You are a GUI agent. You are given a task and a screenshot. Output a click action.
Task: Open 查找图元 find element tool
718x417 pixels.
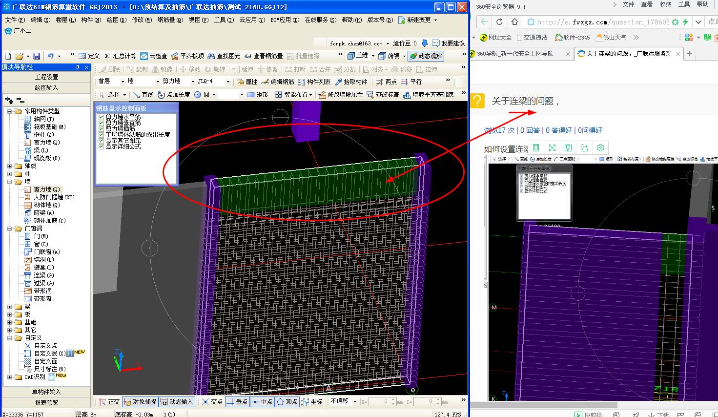pos(224,56)
